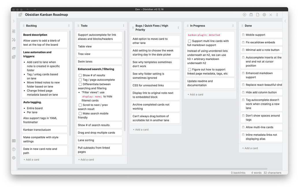Add a new list with the plus circle icon

point(244,15)
